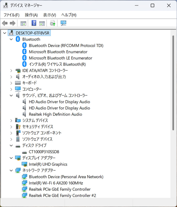Click the Update device driver toolbar icon
This screenshot has height=207, width=177.
click(53, 23)
